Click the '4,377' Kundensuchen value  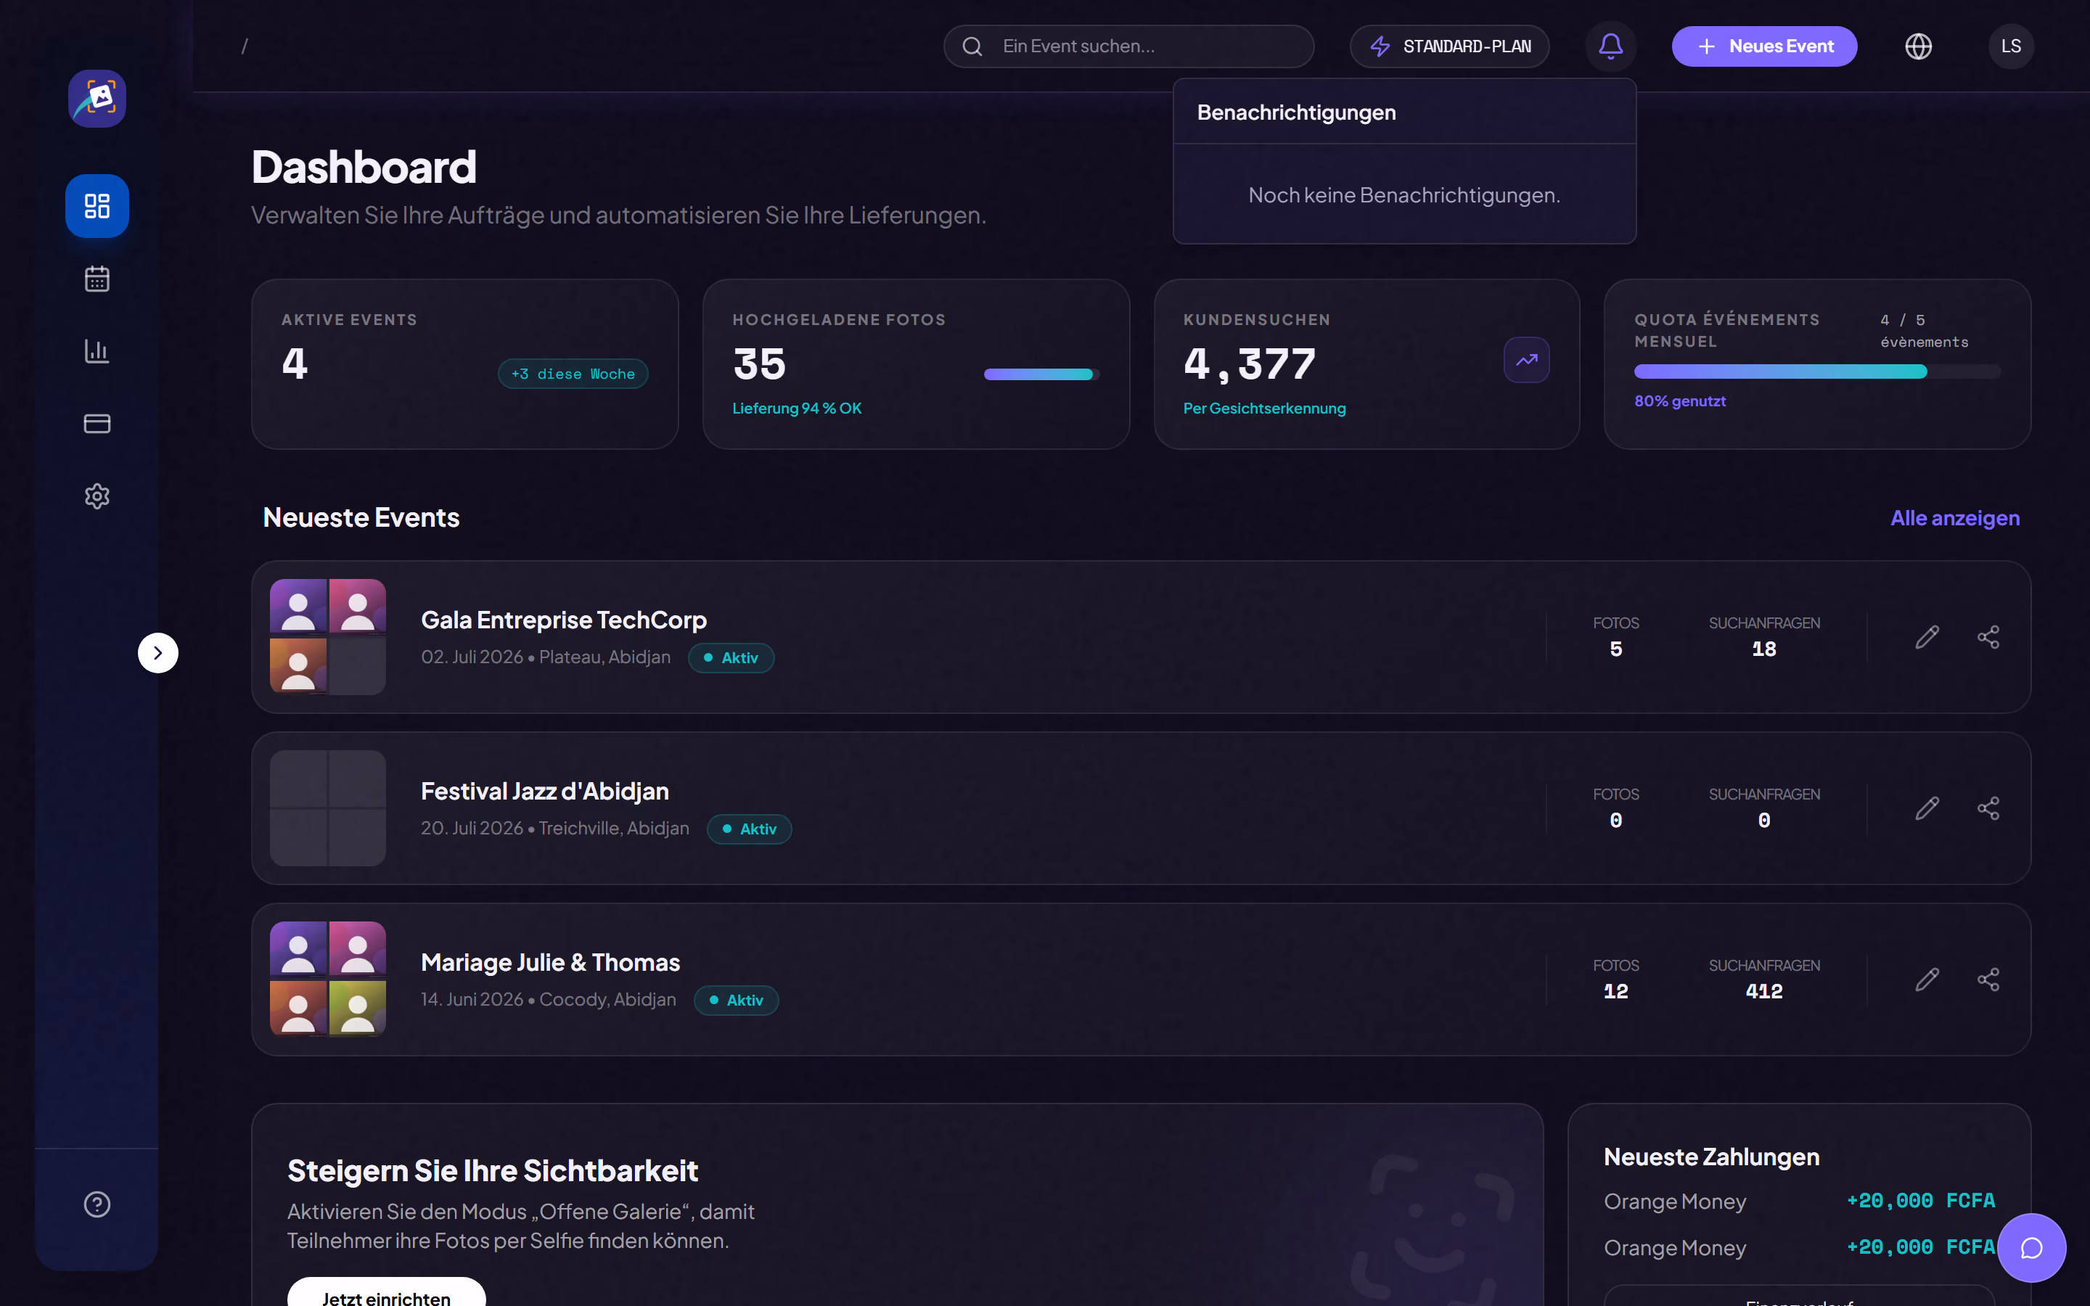[x=1249, y=364]
